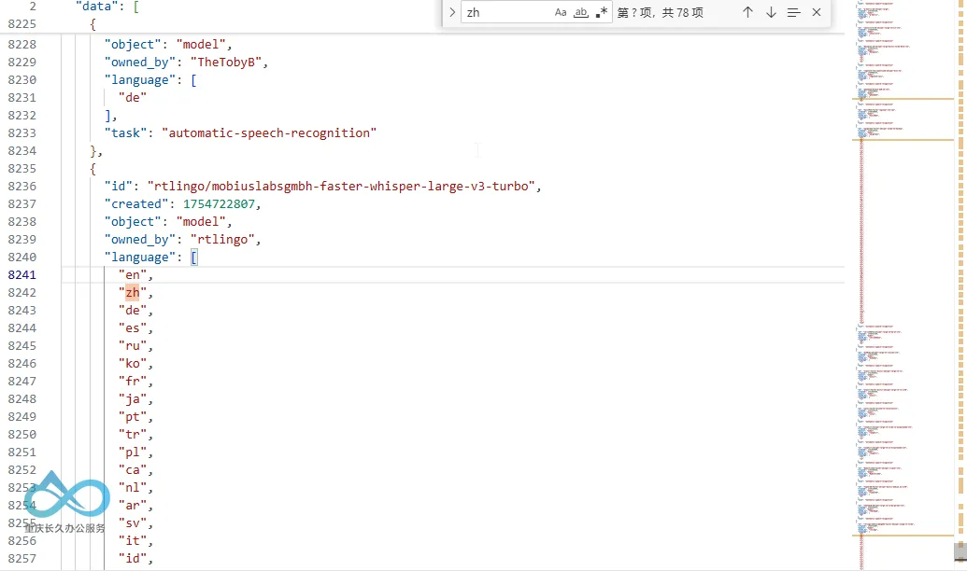This screenshot has width=967, height=571.
Task: Click the vertical scrollbar thumb
Action: (960, 552)
